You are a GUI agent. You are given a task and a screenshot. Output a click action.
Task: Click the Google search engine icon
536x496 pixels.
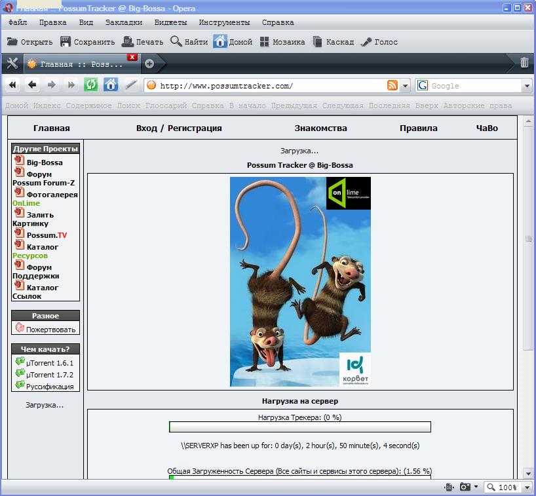pos(423,85)
